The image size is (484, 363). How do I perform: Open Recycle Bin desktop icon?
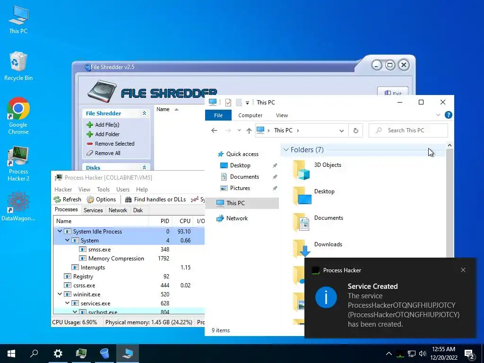18,66
